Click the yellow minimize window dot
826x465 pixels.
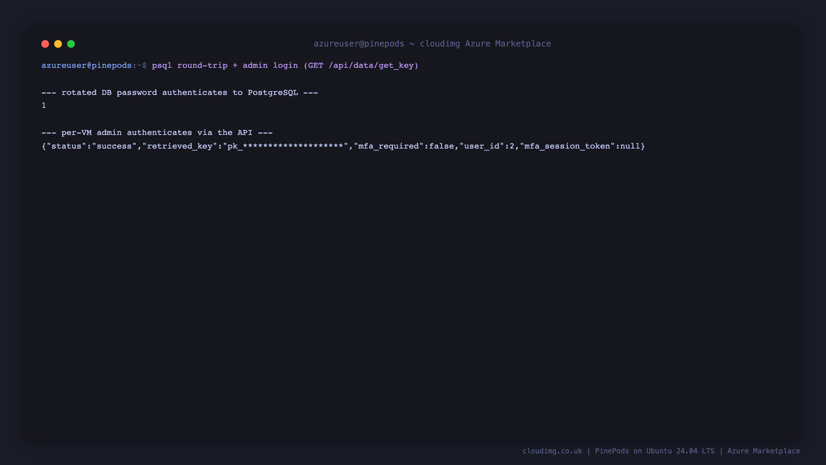click(x=58, y=44)
